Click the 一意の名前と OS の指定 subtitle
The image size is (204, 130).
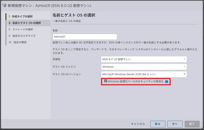click(x=67, y=21)
